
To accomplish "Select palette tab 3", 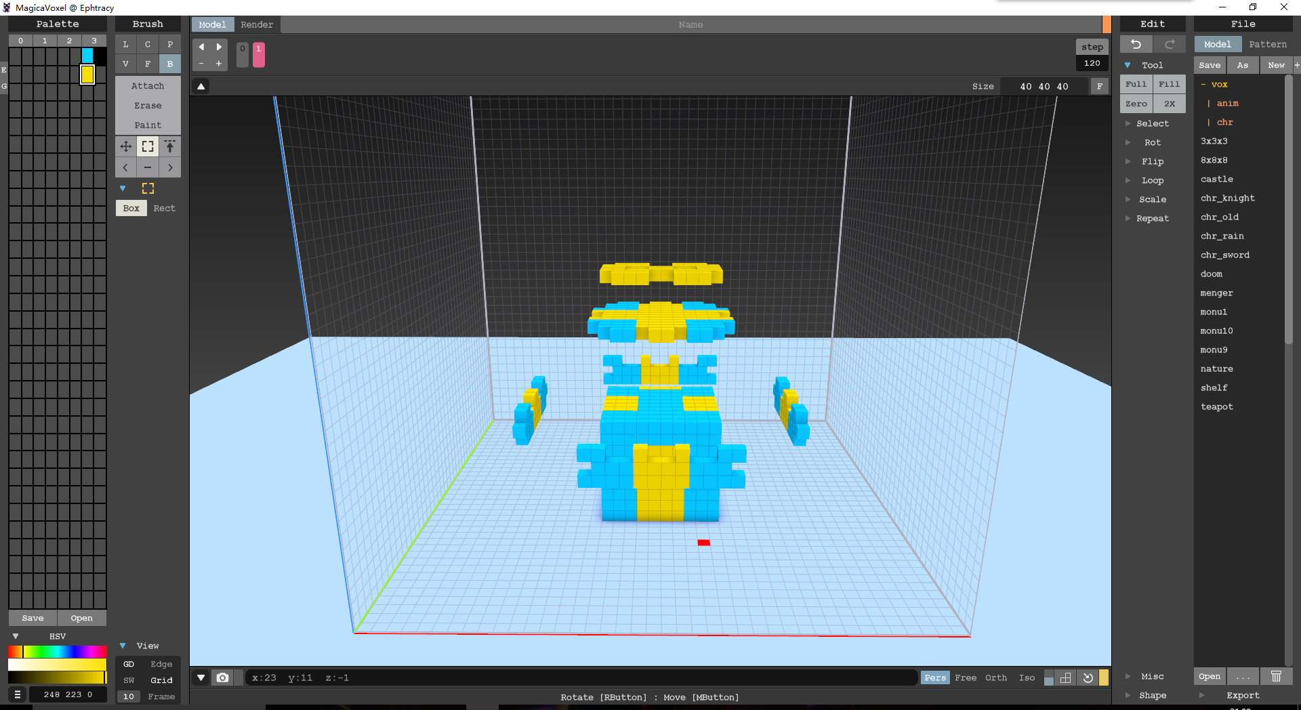I will [94, 41].
